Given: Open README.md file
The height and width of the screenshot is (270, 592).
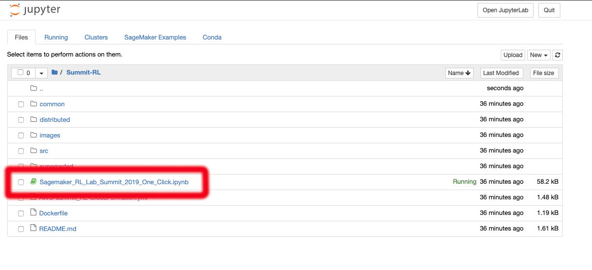Looking at the screenshot, I should coord(57,229).
